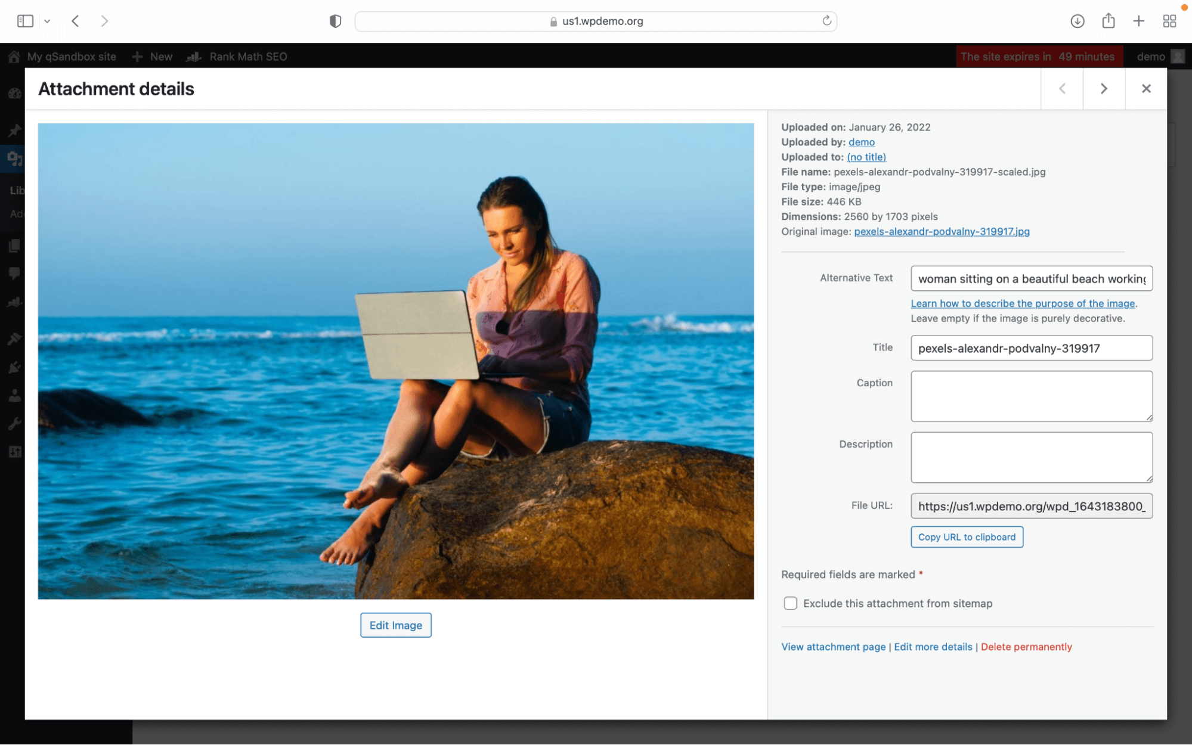Click Copy URL to clipboard button

pyautogui.click(x=966, y=536)
